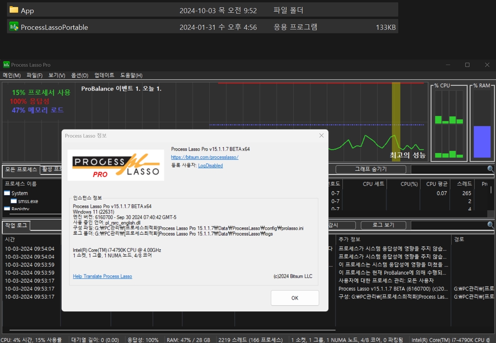Image resolution: width=496 pixels, height=343 pixels.
Task: Select the Registry process row
Action: pyautogui.click(x=20, y=209)
